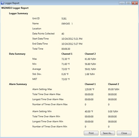Minimize the Logger Report window
This screenshot has height=138, width=139.
coord(122,3)
